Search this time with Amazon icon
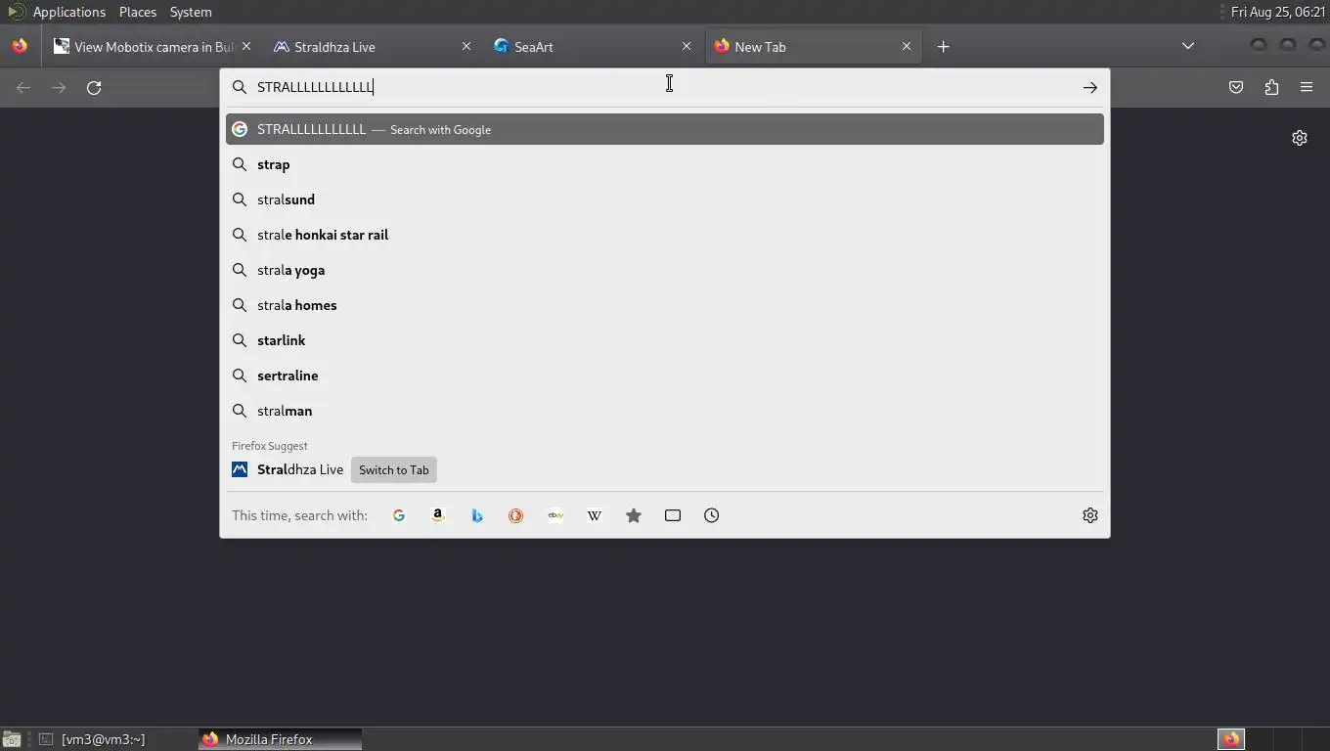Screen dimensions: 1330x751 pyautogui.click(x=438, y=515)
